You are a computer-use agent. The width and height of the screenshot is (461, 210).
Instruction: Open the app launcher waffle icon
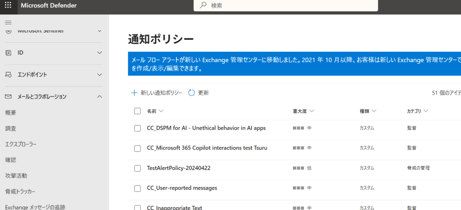coord(8,5)
